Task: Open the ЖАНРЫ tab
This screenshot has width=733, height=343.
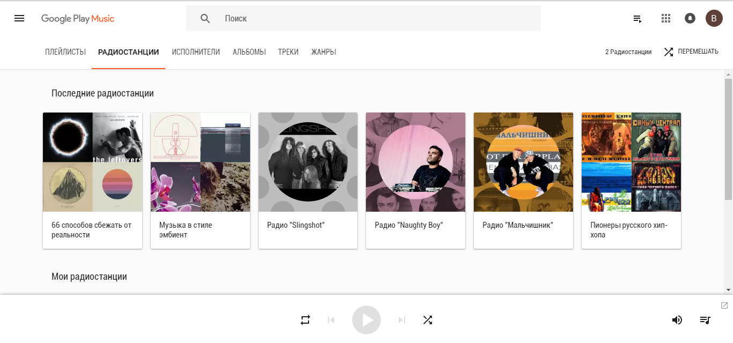Action: point(324,52)
